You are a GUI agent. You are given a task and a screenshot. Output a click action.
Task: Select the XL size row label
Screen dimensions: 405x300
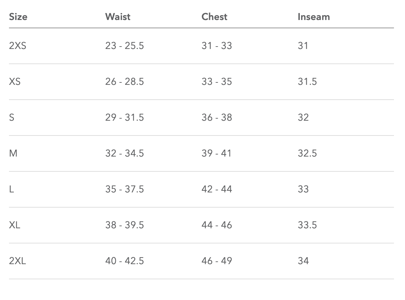15,225
